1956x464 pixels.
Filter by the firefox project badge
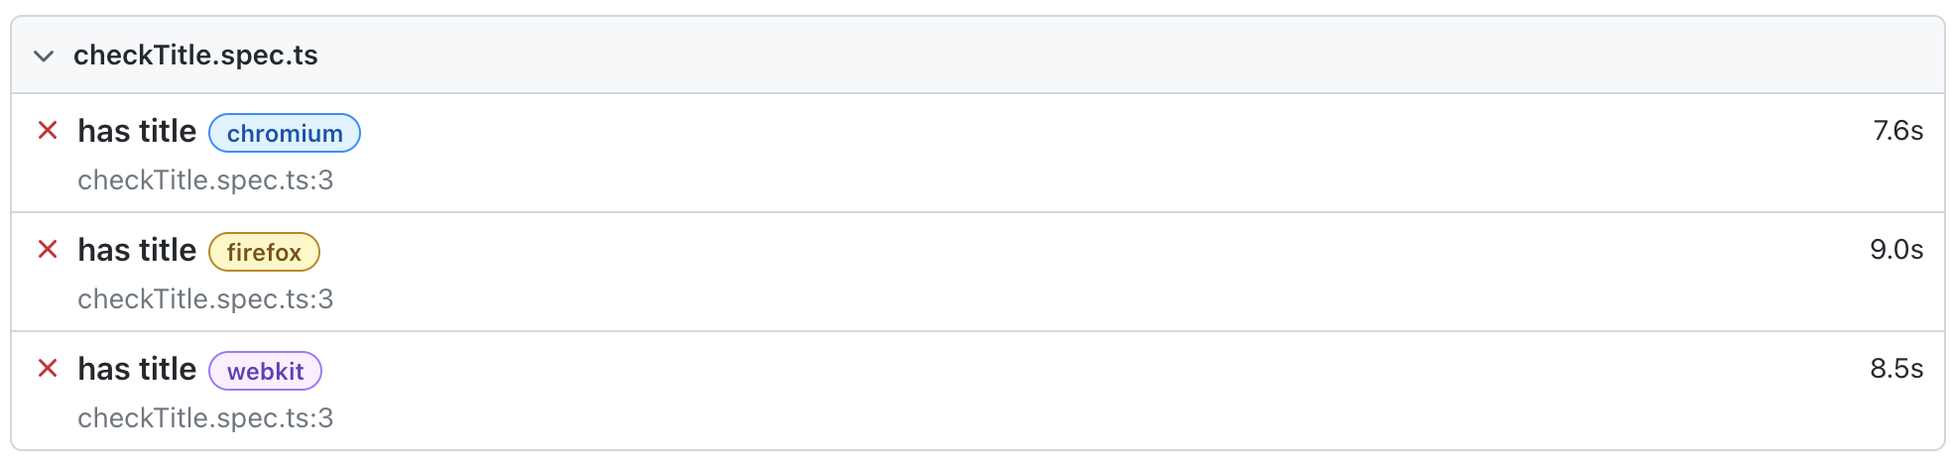point(264,252)
